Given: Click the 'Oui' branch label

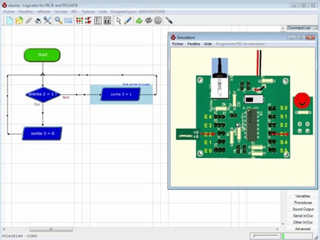Looking at the screenshot, I should (x=37, y=104).
